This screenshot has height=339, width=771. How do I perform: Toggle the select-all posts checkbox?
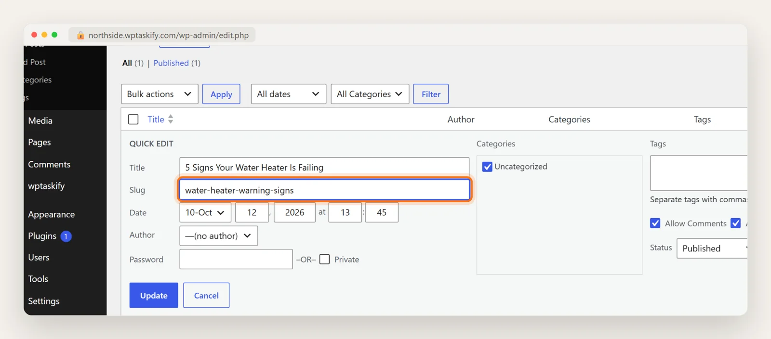133,119
